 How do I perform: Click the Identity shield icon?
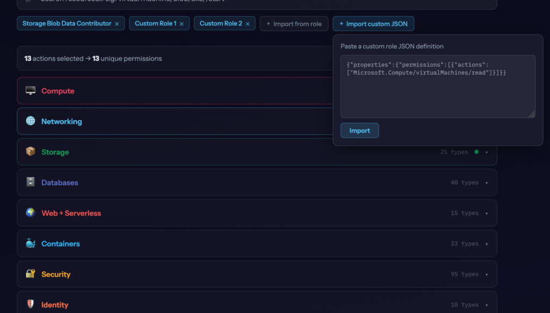[31, 305]
